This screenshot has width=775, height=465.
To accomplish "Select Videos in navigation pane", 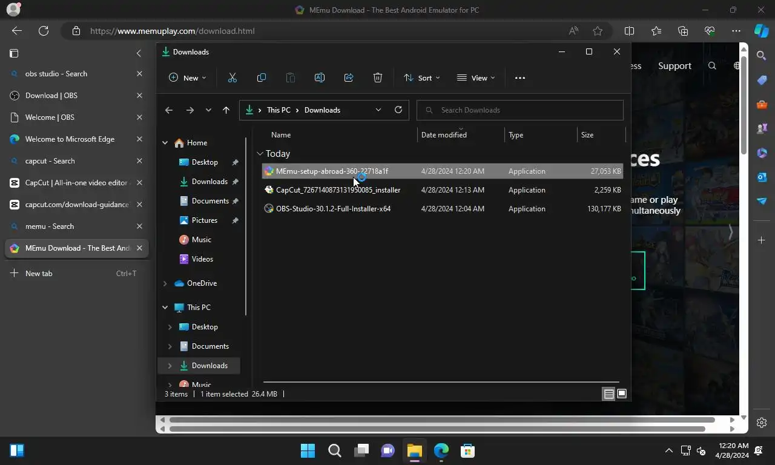I will tap(202, 259).
